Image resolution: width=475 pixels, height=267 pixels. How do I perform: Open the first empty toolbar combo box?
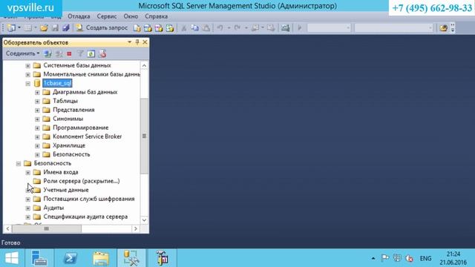coord(329,28)
